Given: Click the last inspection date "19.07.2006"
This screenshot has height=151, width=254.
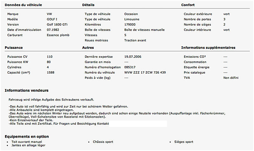Looking at the screenshot, I should (133, 56).
